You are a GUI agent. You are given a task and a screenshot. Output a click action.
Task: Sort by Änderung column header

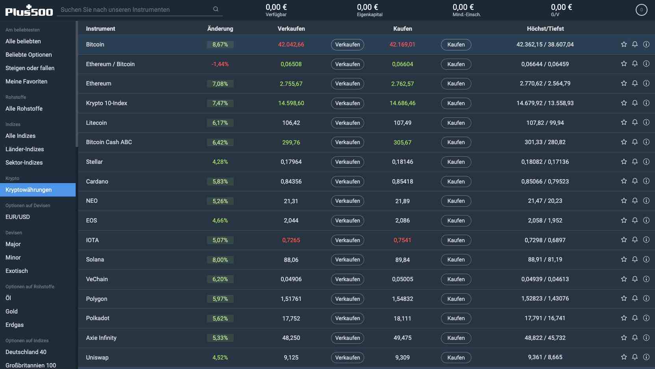coord(220,29)
